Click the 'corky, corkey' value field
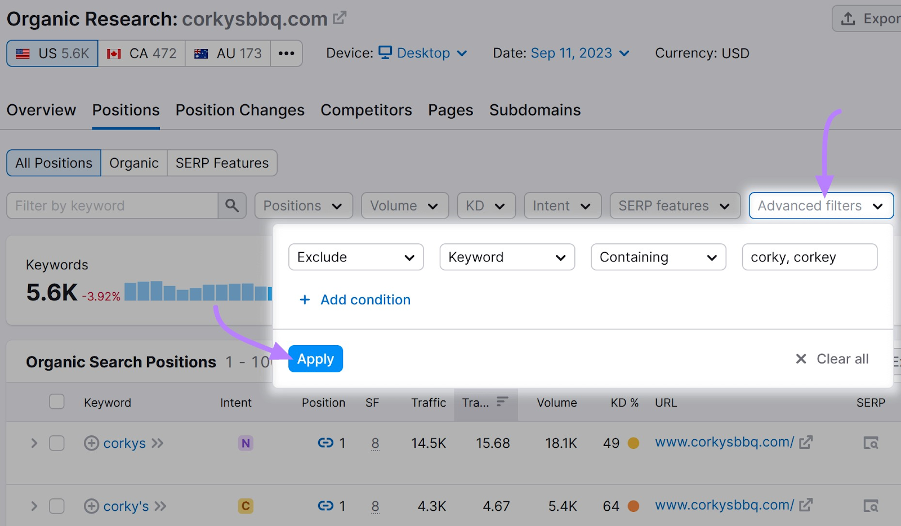901x526 pixels. [x=809, y=257]
